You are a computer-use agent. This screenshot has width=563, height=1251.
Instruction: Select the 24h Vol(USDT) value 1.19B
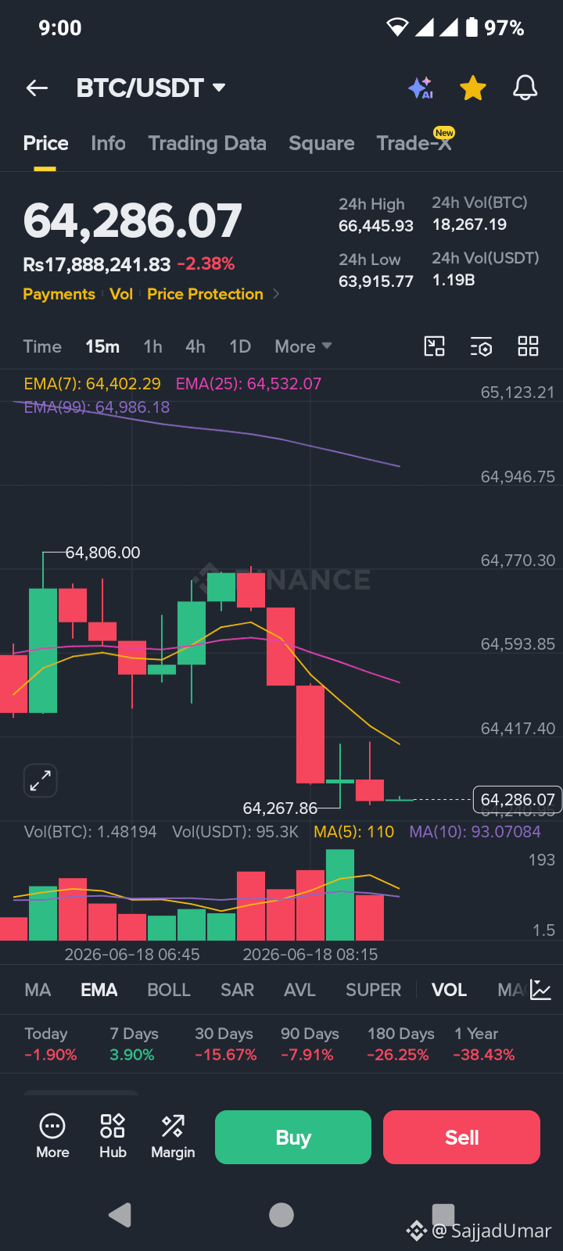click(x=454, y=280)
